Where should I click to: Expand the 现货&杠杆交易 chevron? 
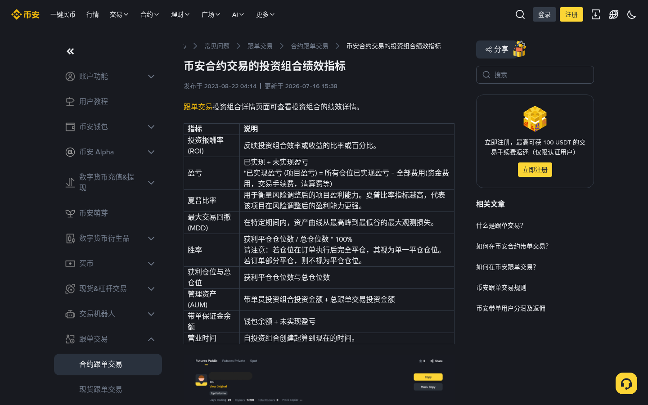[151, 289]
